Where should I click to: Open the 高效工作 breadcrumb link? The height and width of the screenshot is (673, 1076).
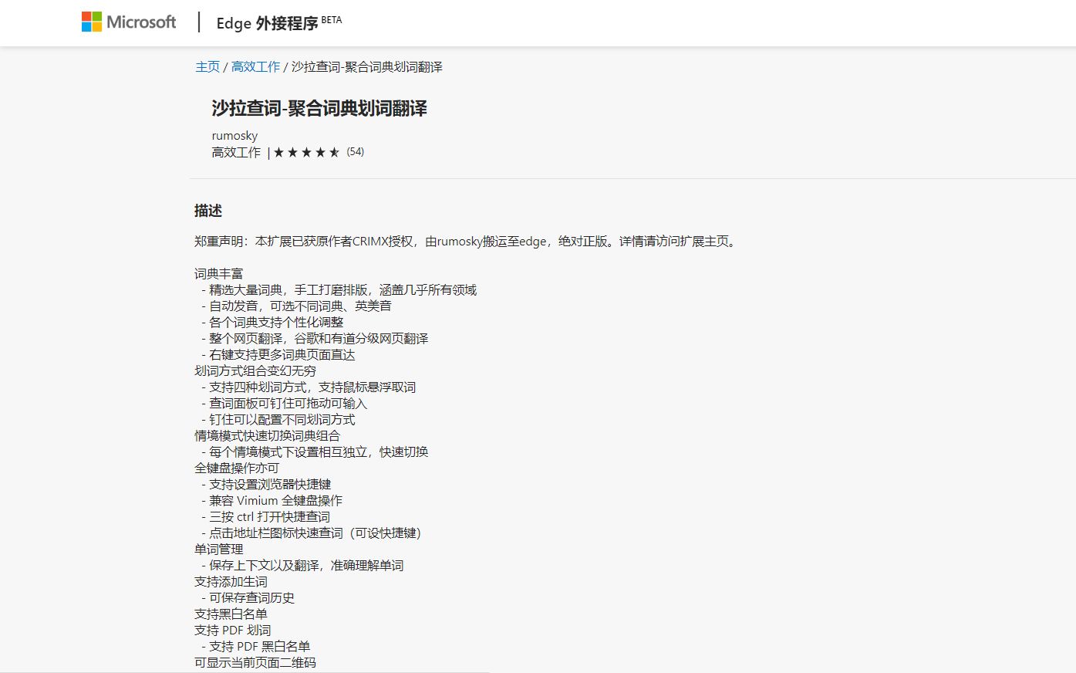point(255,66)
